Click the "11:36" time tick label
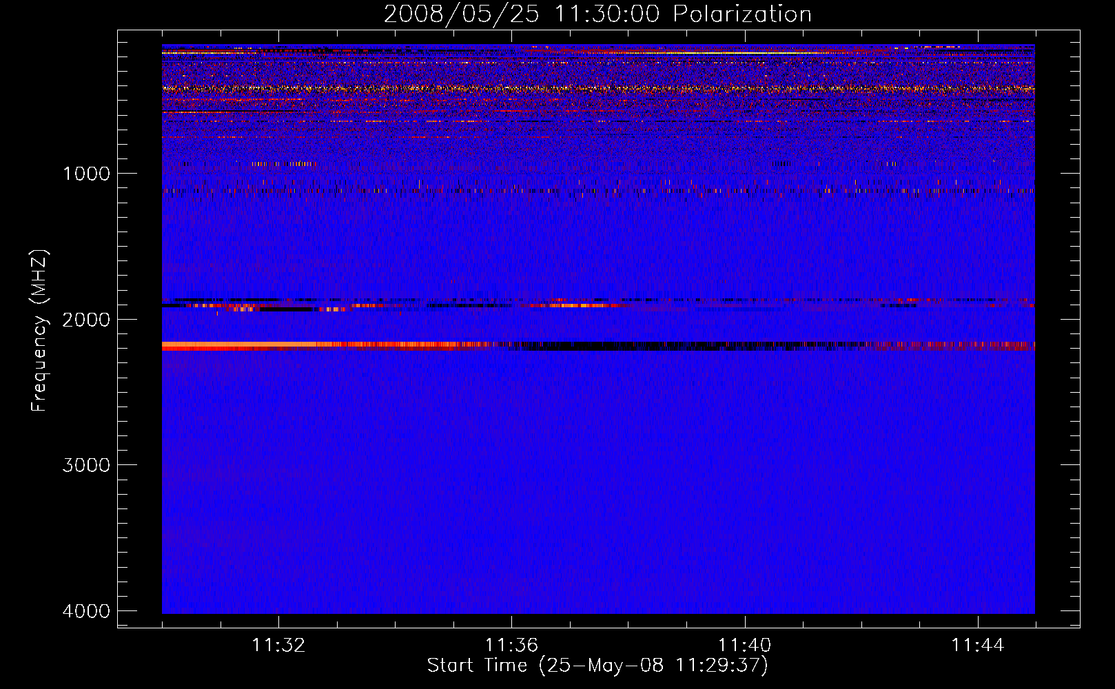This screenshot has height=689, width=1115. pyautogui.click(x=511, y=645)
